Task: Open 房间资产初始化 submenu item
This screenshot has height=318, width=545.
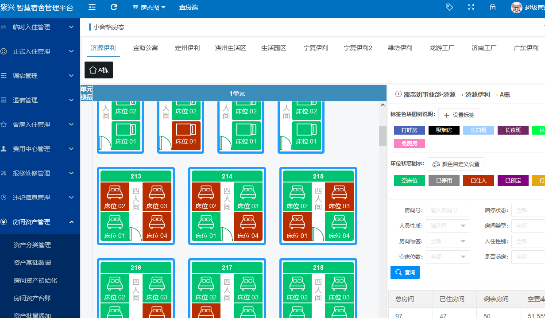Action: [x=35, y=280]
